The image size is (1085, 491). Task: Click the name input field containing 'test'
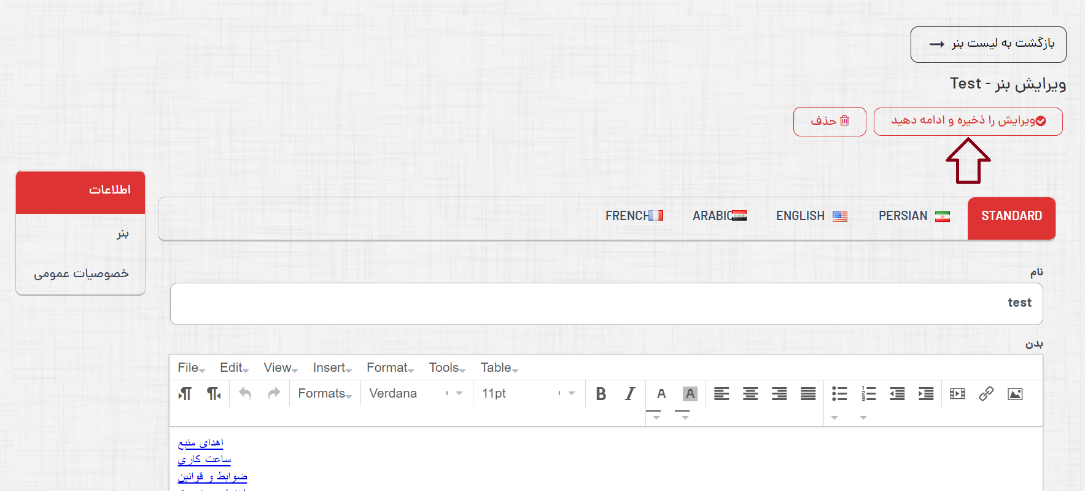[x=606, y=304]
